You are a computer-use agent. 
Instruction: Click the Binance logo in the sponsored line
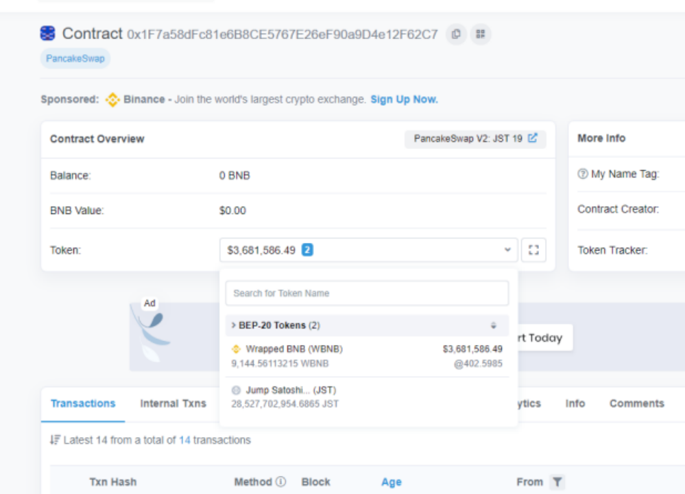(x=112, y=99)
